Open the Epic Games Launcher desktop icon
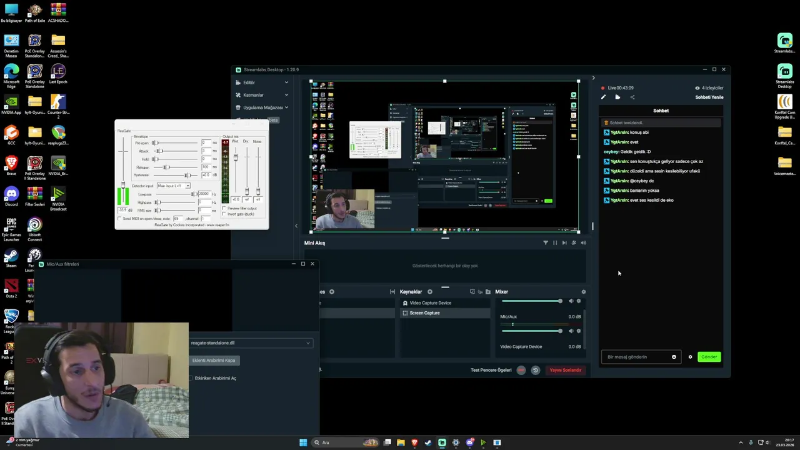The height and width of the screenshot is (450, 800). pos(11,227)
